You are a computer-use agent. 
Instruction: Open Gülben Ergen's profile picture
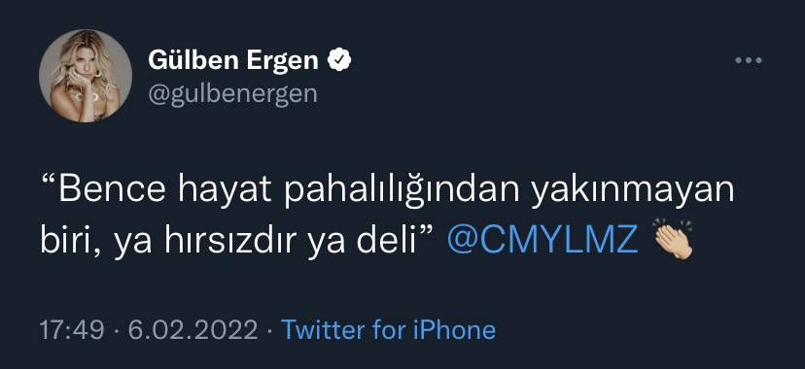(x=86, y=76)
